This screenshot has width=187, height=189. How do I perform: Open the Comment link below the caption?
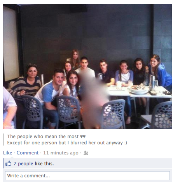coord(28,153)
